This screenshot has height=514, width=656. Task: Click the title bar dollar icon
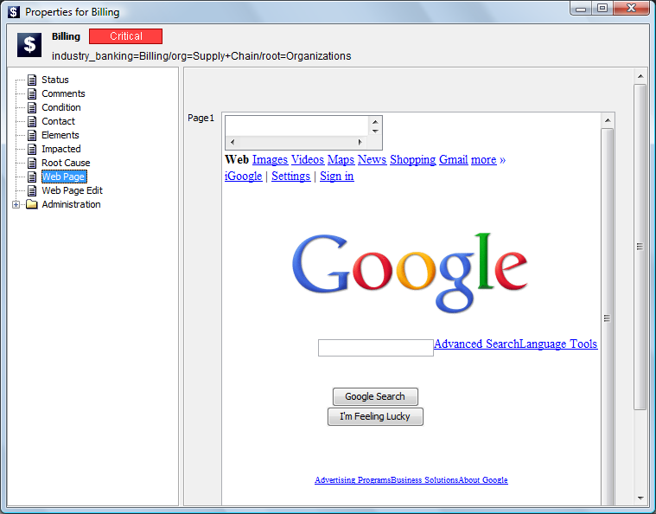[13, 12]
